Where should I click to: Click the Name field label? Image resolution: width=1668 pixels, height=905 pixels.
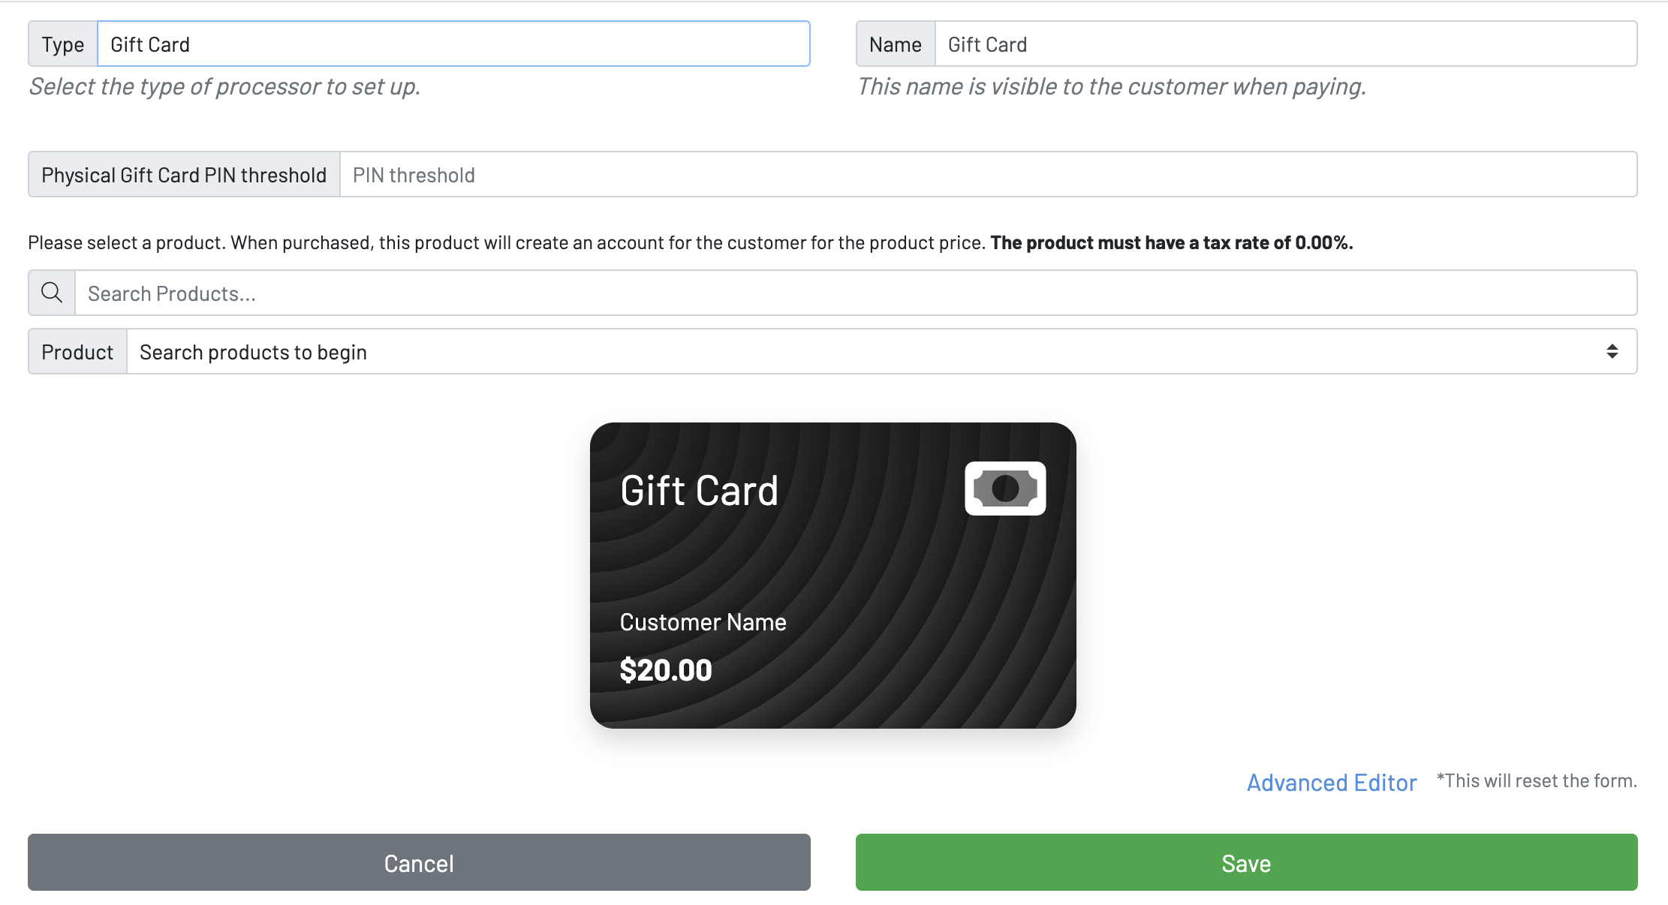pyautogui.click(x=896, y=44)
